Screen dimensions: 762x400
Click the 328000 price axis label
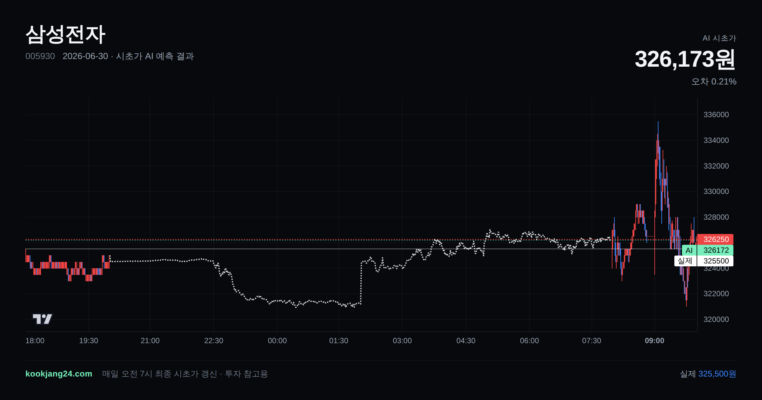point(716,217)
